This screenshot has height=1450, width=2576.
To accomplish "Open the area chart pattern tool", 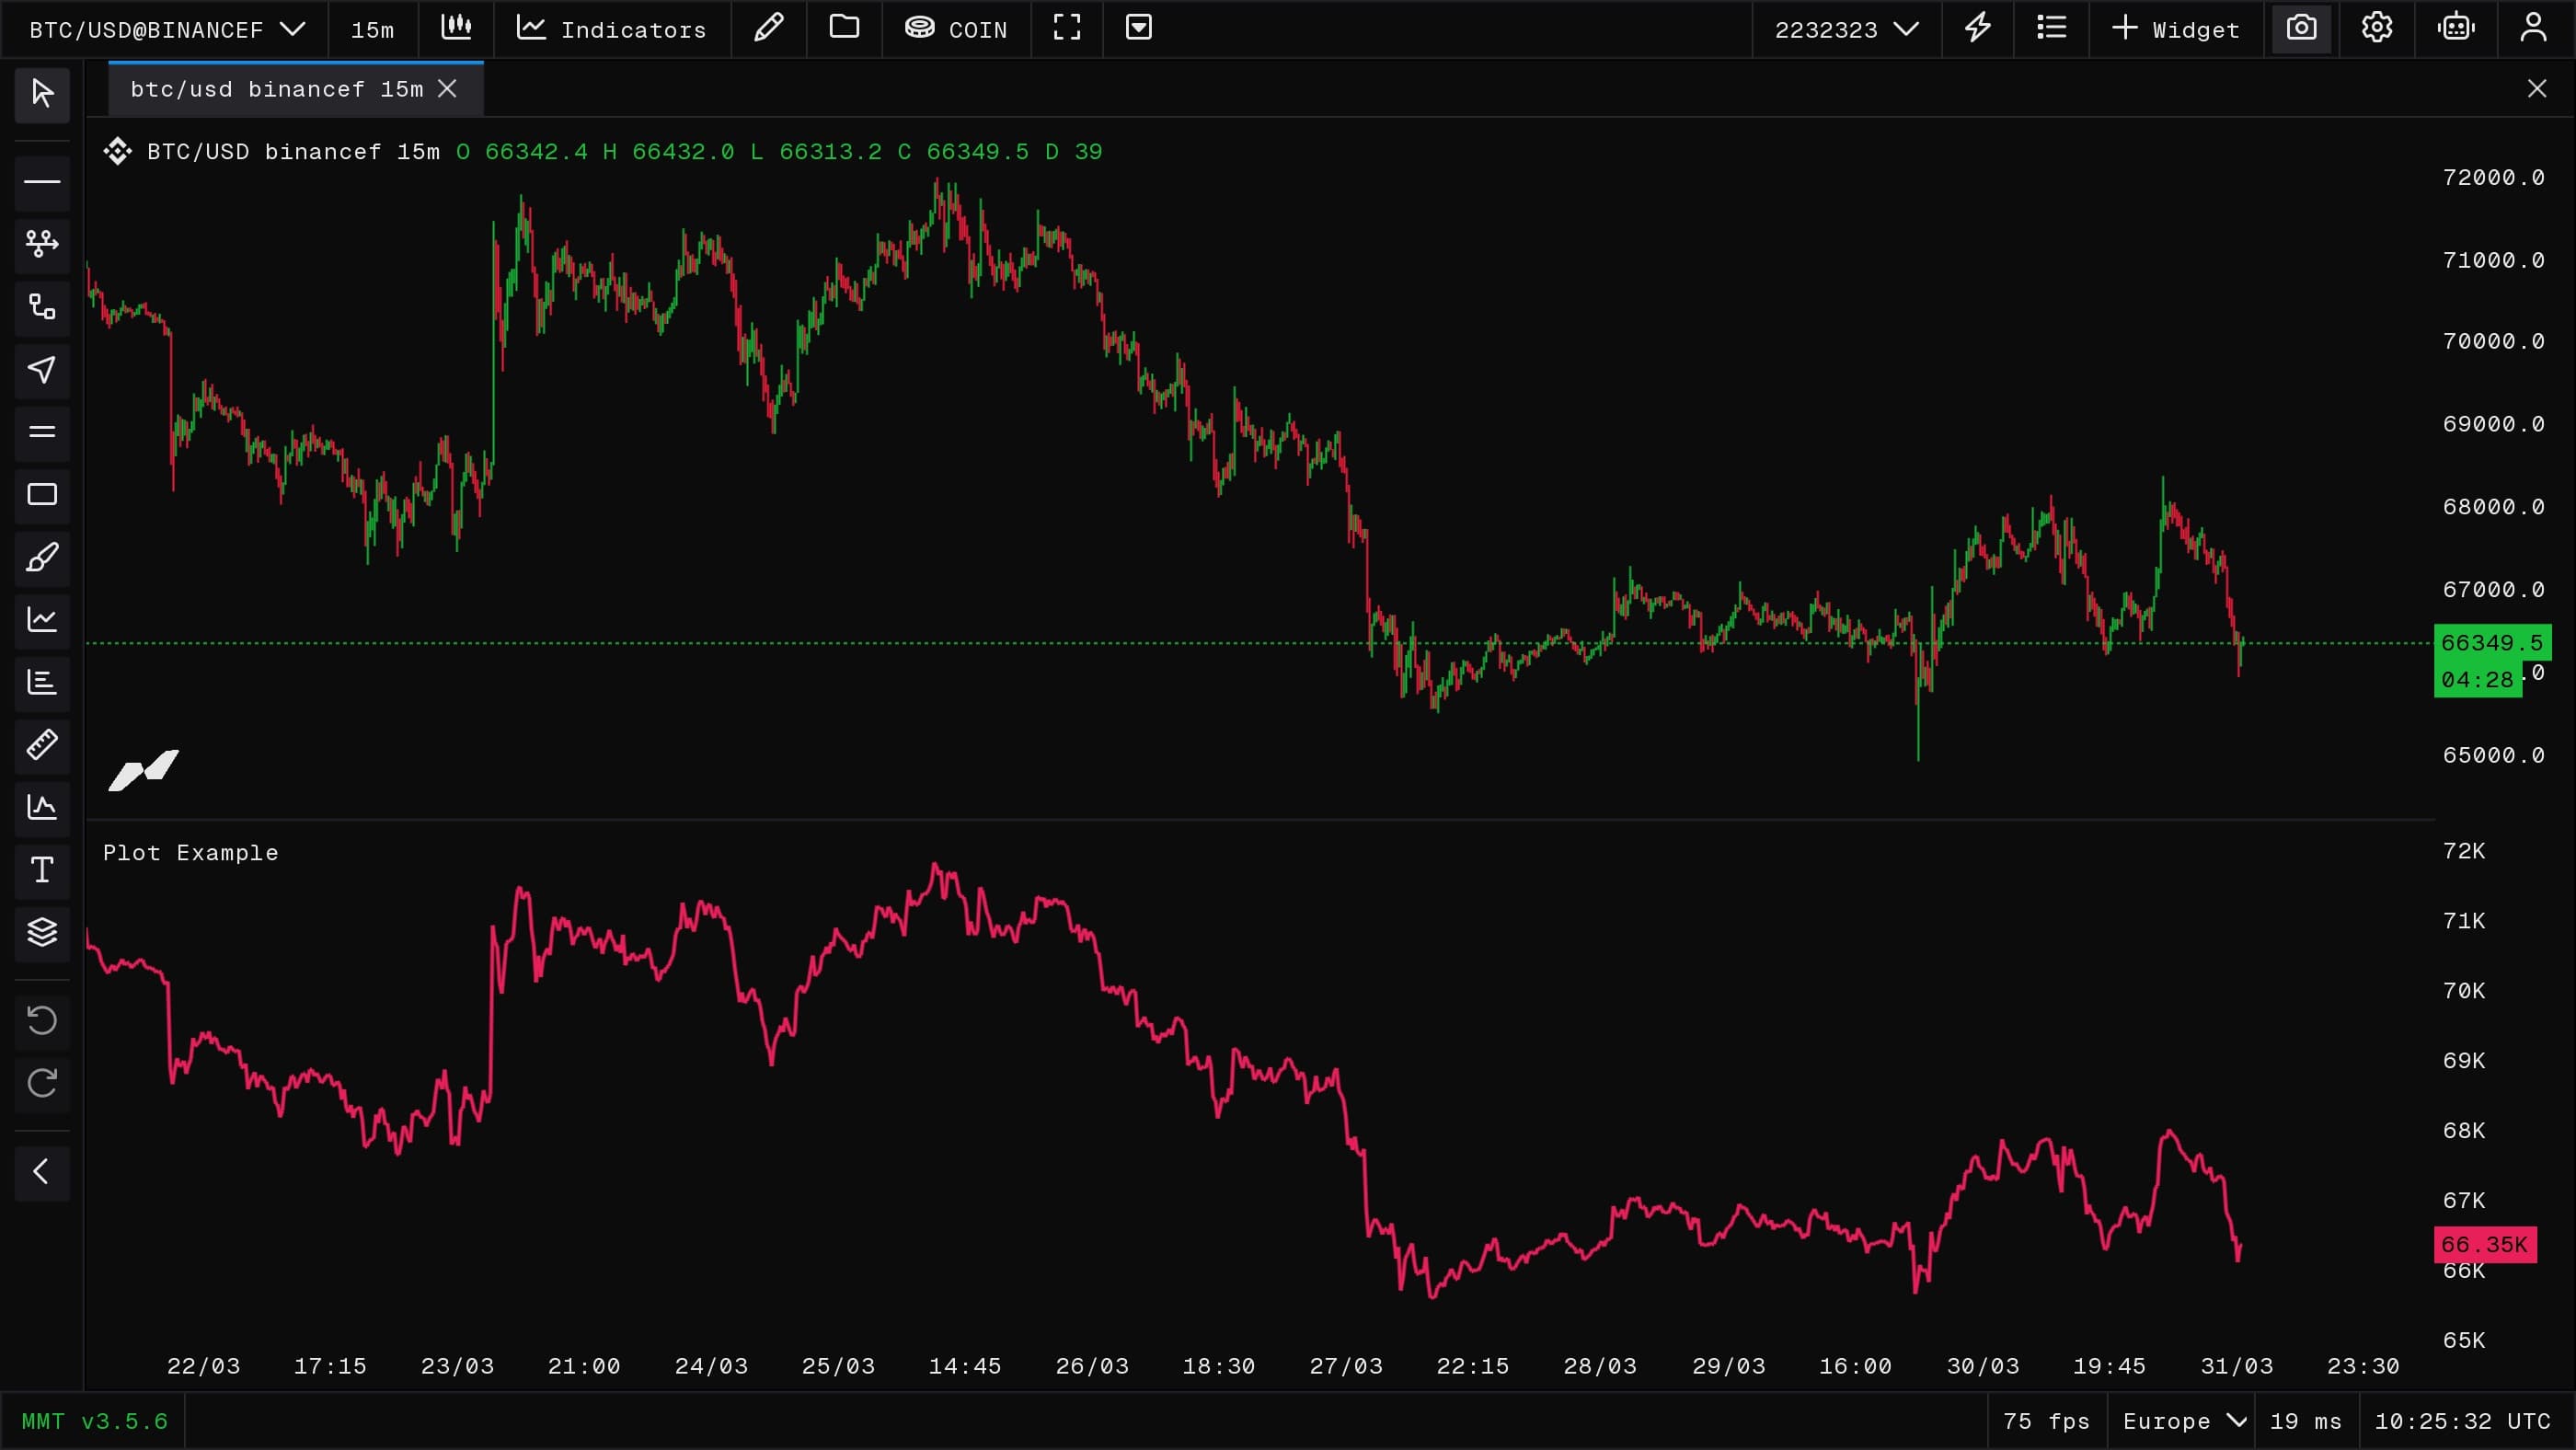I will (x=42, y=807).
